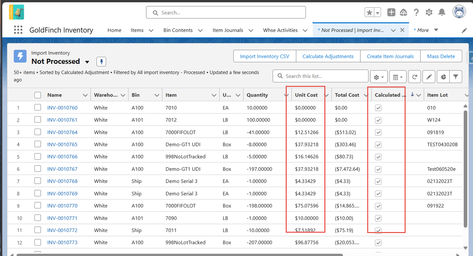The width and height of the screenshot is (473, 256).
Task: Open the Item Journals tab dropdown arrow
Action: tap(251, 30)
